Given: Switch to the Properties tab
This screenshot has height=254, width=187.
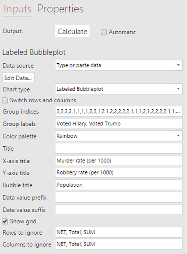Looking at the screenshot, I should click(60, 9).
